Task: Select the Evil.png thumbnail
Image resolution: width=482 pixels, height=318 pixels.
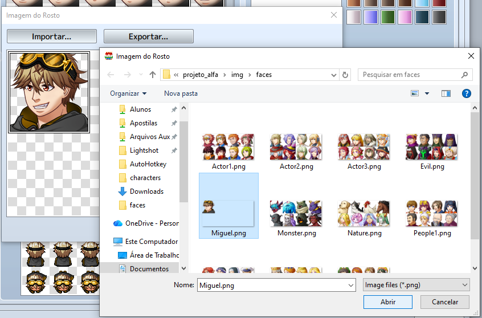Action: pos(432,146)
